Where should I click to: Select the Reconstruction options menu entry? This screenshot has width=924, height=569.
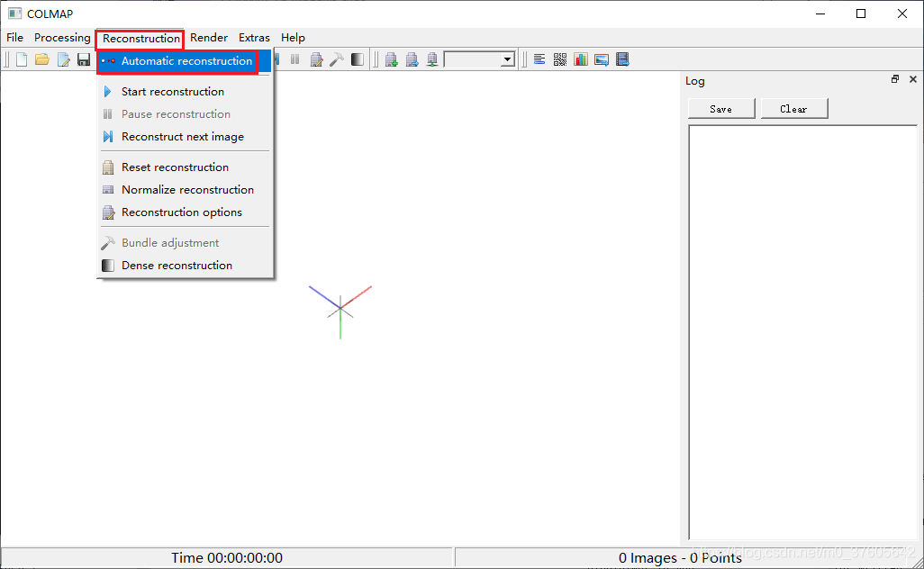click(185, 212)
